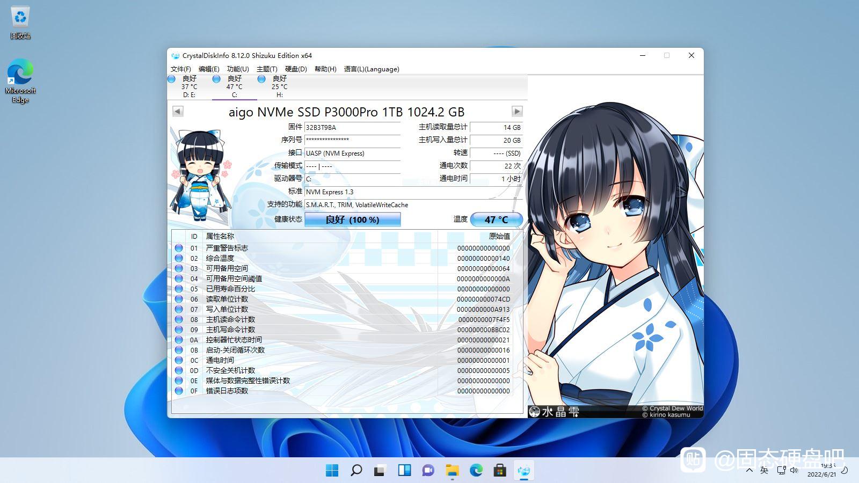The height and width of the screenshot is (483, 859).
Task: Open Task View from the taskbar
Action: [380, 471]
